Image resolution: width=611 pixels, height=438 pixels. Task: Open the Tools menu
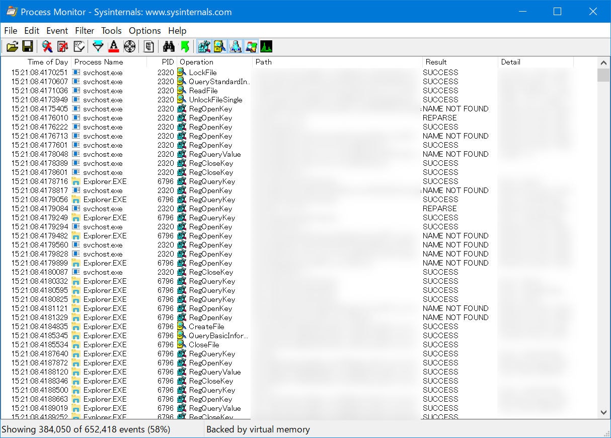[111, 31]
